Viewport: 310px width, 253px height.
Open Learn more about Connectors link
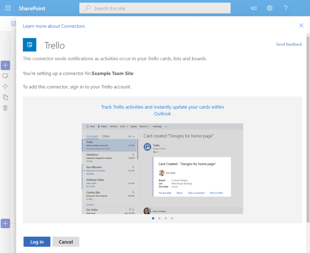click(54, 26)
